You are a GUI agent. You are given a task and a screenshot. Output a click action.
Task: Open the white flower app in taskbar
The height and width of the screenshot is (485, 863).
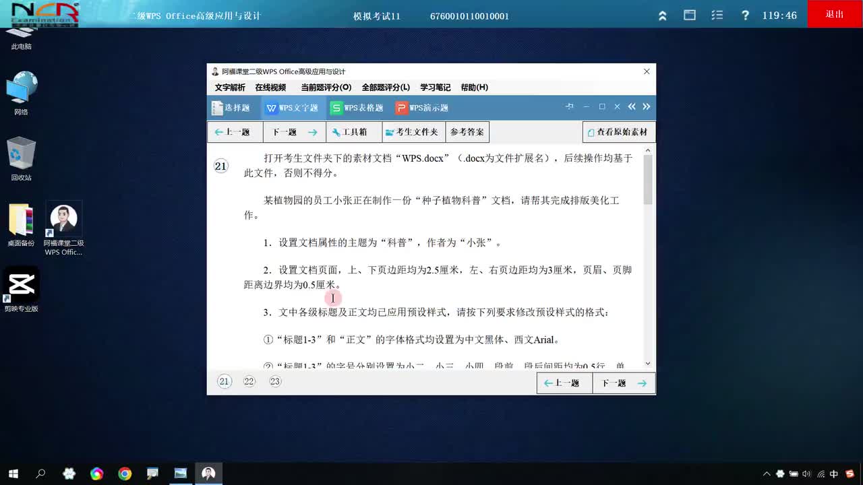pyautogui.click(x=69, y=474)
